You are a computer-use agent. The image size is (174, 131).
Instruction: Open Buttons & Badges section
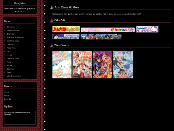coord(15,37)
